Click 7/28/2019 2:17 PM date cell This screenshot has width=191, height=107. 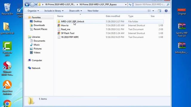[x=115, y=21]
